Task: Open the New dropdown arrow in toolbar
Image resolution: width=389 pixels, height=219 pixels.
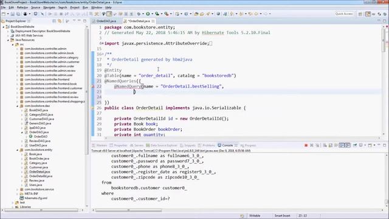Action: coord(8,14)
